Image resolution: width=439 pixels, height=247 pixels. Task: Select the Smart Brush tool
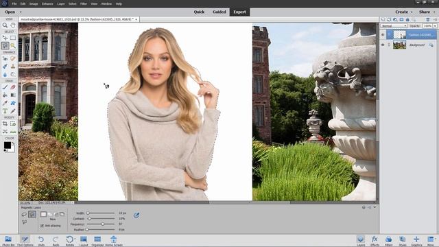coord(5,67)
